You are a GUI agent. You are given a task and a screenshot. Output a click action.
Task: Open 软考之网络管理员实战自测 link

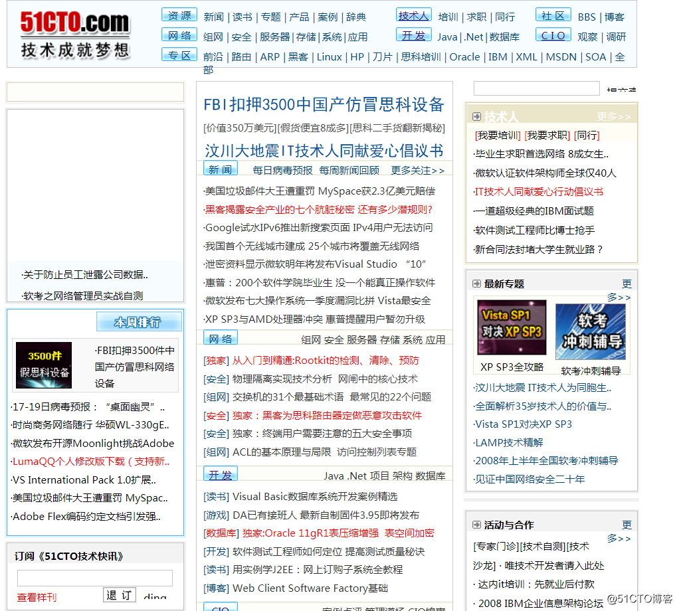click(x=82, y=296)
